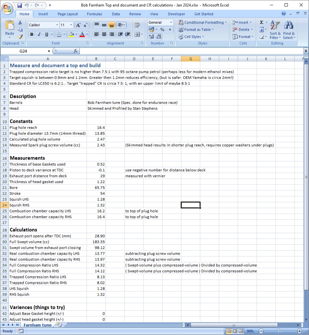Click the Insert Worksheet tab icon

(60, 325)
